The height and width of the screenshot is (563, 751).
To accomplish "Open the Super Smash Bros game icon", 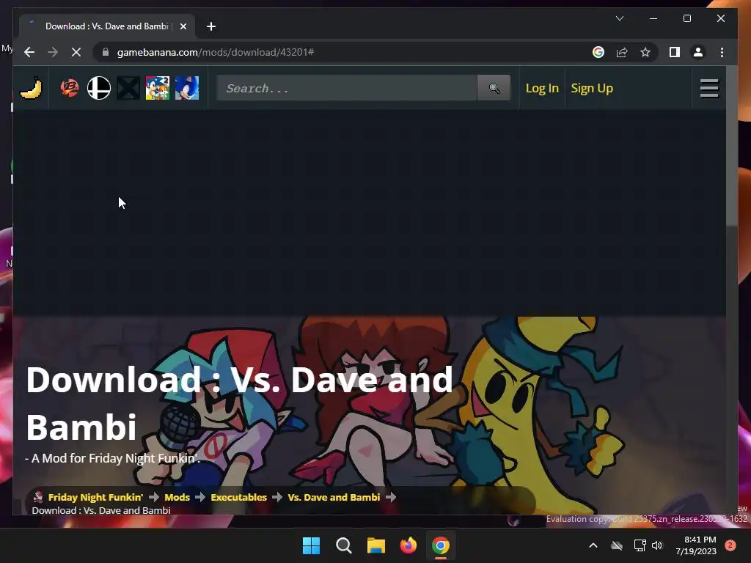I will point(99,88).
